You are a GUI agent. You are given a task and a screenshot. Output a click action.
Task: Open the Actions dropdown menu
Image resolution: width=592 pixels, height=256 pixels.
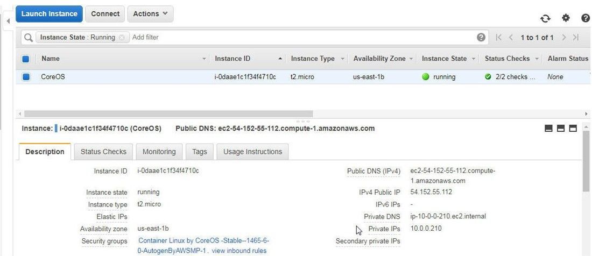point(150,14)
